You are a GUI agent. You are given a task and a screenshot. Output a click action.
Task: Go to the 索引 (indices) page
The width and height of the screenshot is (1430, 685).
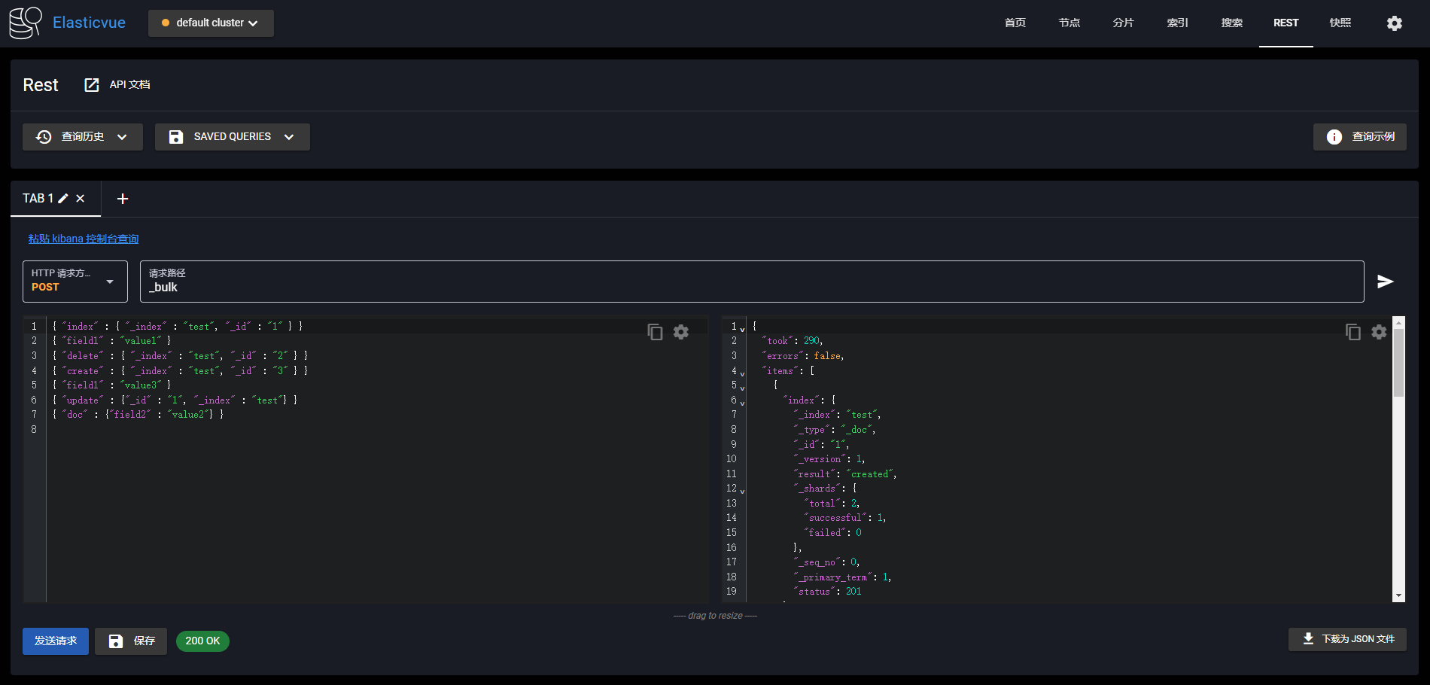coord(1177,23)
